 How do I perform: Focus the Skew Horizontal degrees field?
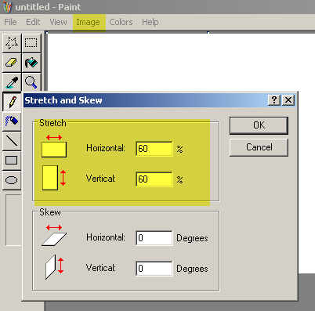click(154, 238)
